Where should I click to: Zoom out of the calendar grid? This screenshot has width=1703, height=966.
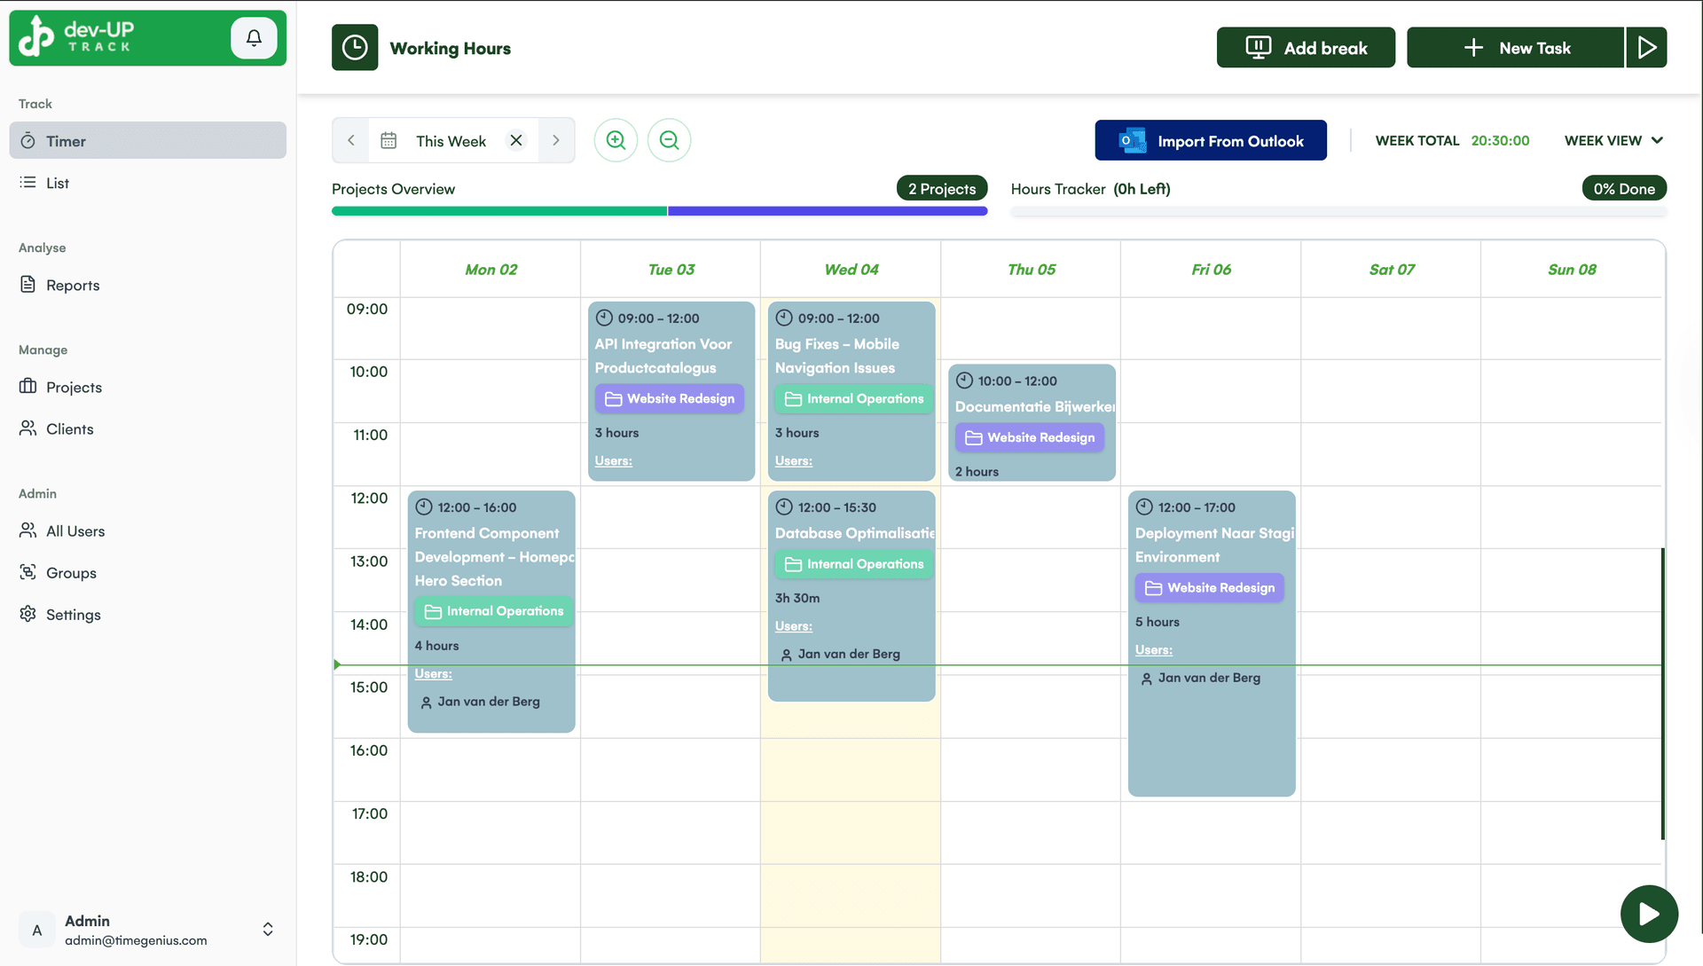[669, 139]
